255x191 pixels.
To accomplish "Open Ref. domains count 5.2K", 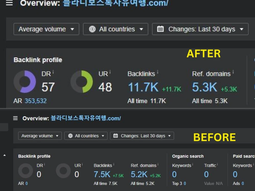I will pyautogui.click(x=139, y=174).
